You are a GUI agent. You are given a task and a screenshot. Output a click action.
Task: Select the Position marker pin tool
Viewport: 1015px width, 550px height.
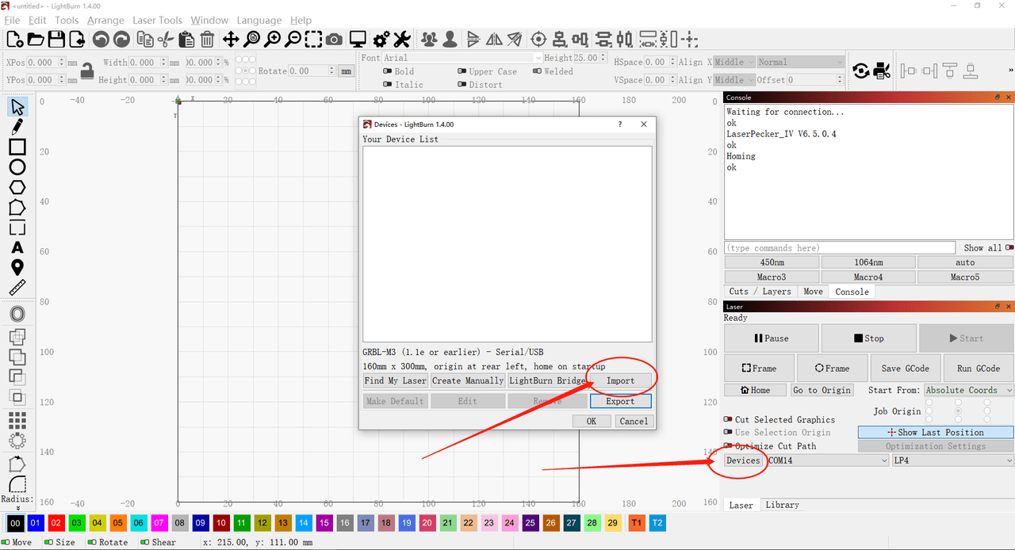17,268
